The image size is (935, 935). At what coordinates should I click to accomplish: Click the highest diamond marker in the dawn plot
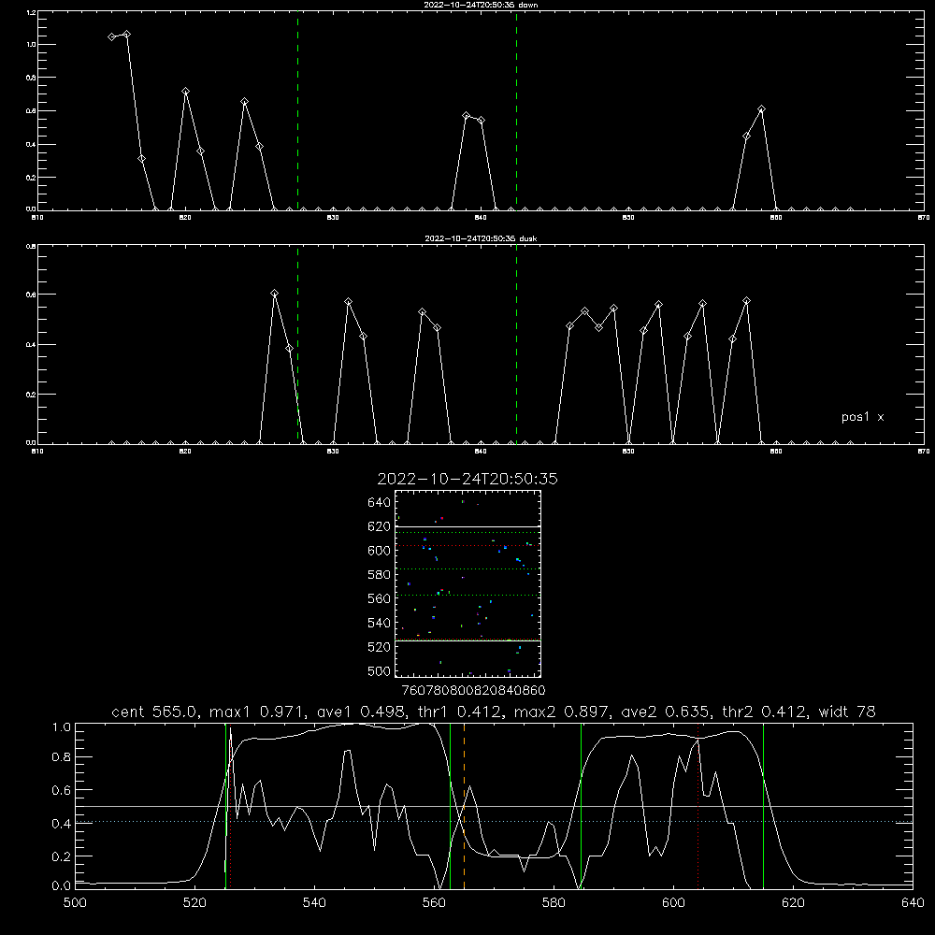click(126, 35)
